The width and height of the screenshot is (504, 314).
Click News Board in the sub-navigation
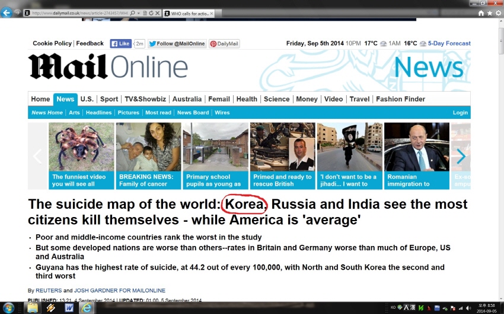(193, 112)
